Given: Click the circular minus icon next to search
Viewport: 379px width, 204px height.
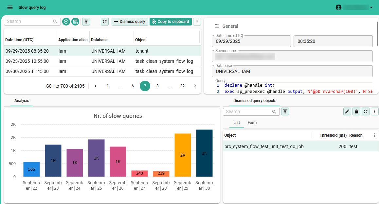Looking at the screenshot, I should (66, 22).
